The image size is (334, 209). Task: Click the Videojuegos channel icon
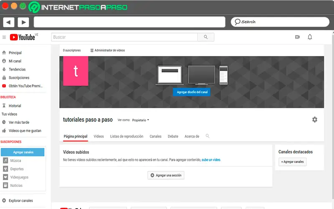[5, 177]
